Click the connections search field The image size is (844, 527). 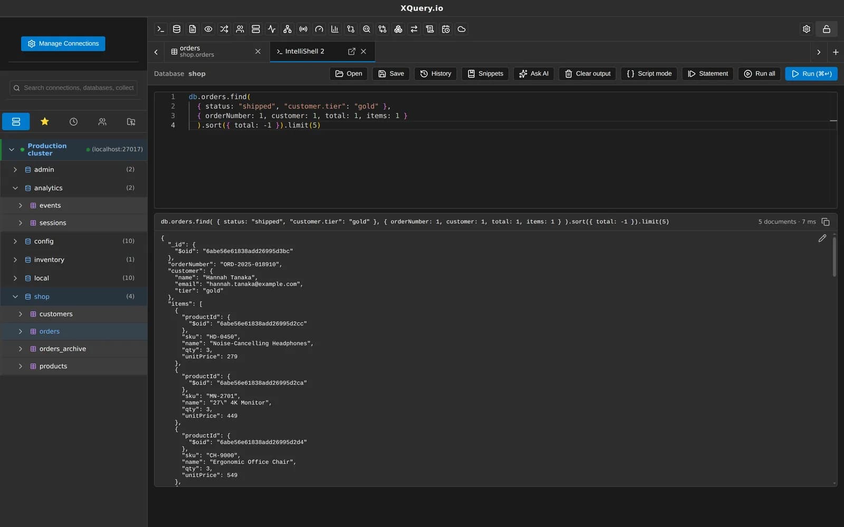coord(73,88)
